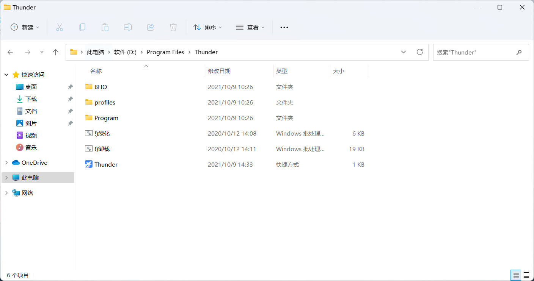This screenshot has height=281, width=534.
Task: Click the pin icon next to 桌面
Action: pyautogui.click(x=70, y=87)
